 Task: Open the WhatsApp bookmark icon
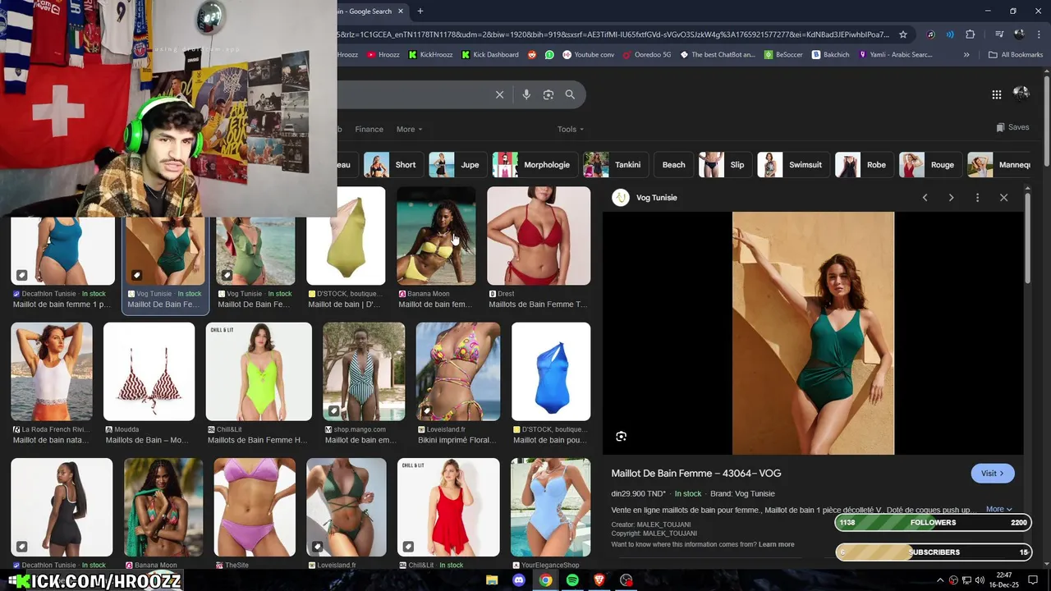click(x=549, y=55)
